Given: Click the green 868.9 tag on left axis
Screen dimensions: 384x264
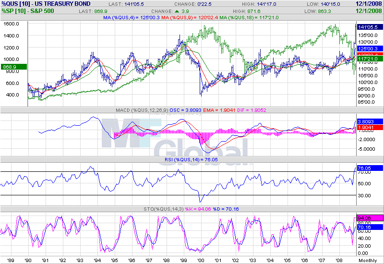Looking at the screenshot, I should 14,67.
